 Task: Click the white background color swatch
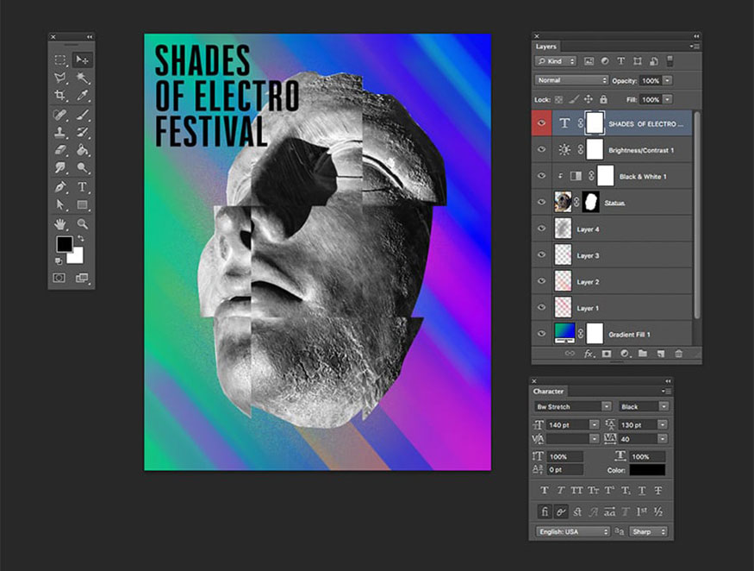[77, 257]
